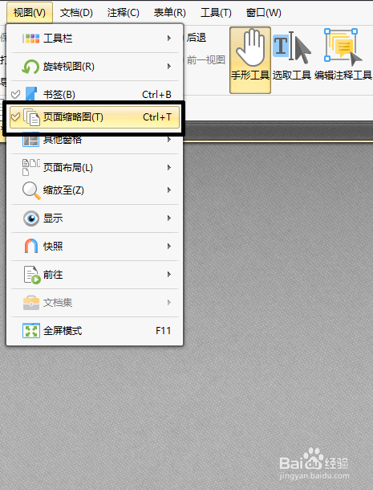
Task: Open the 文档(D) menu
Action: (76, 13)
